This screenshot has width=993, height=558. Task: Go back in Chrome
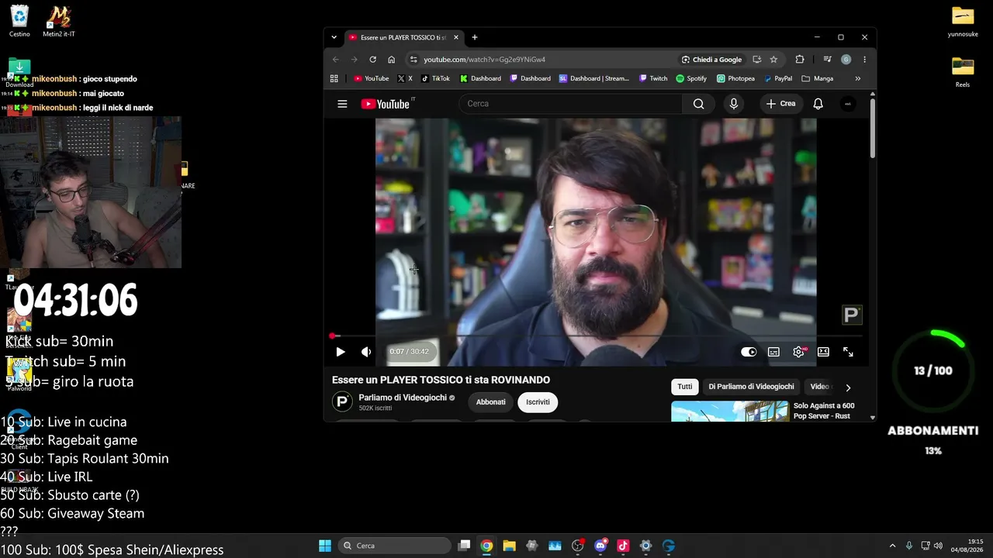coord(336,60)
